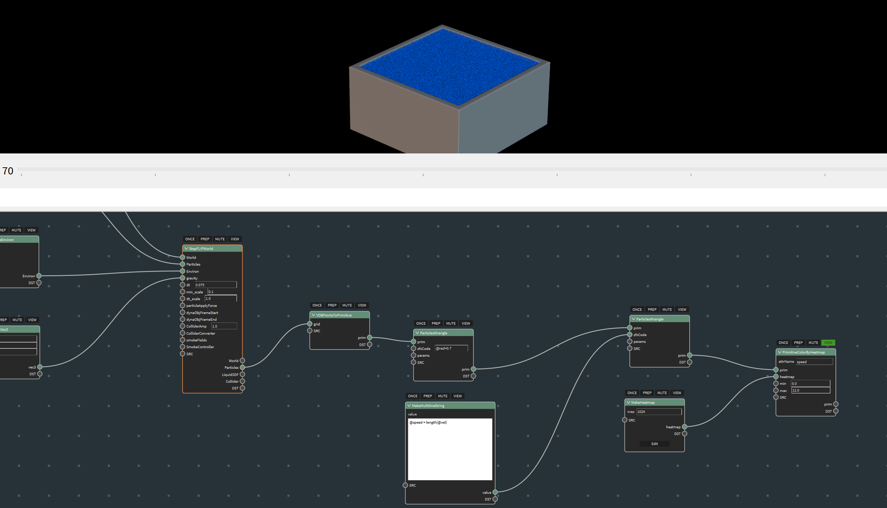Click PREP on MakeHeatmap node
The image size is (887, 508).
point(647,393)
